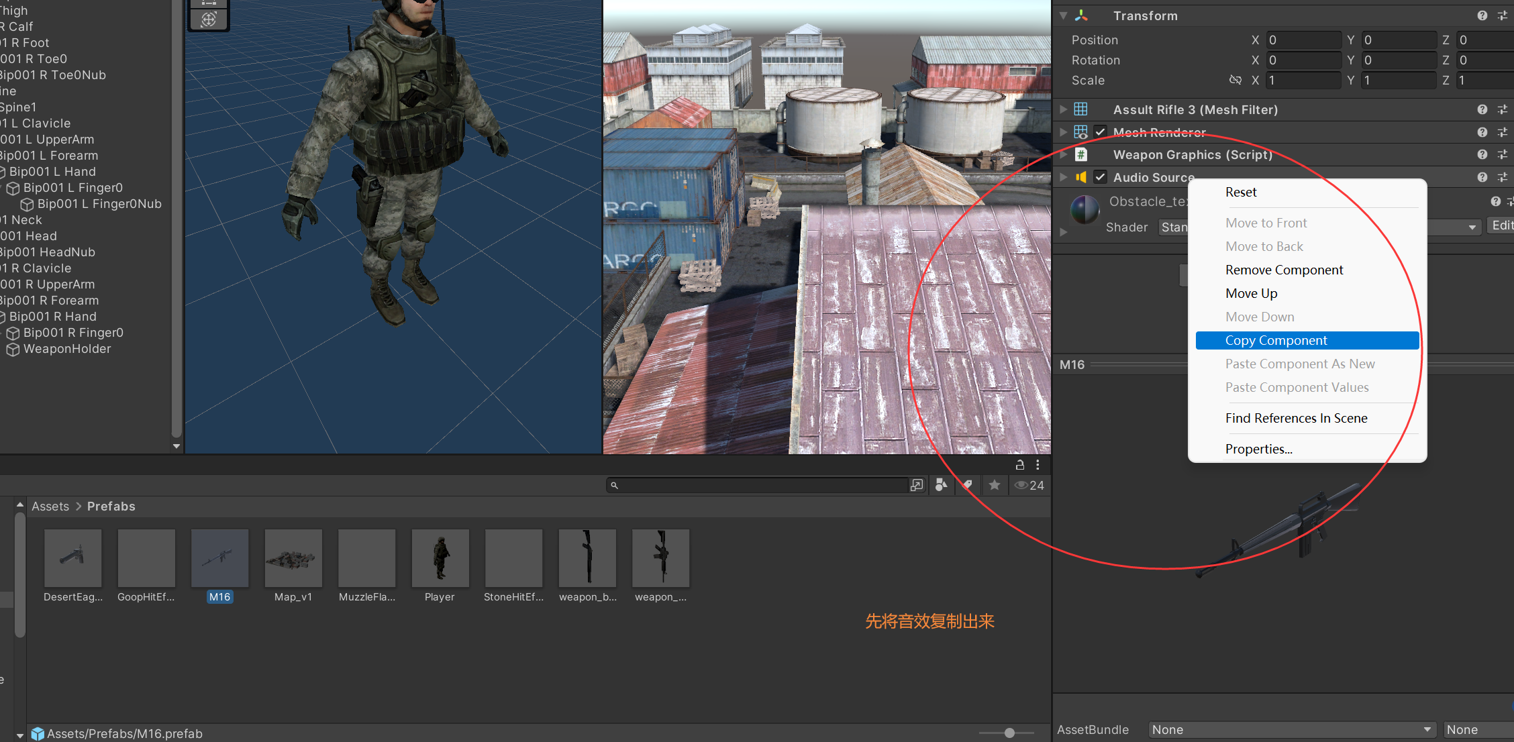Open Transform component help icon
This screenshot has width=1514, height=742.
[1482, 15]
